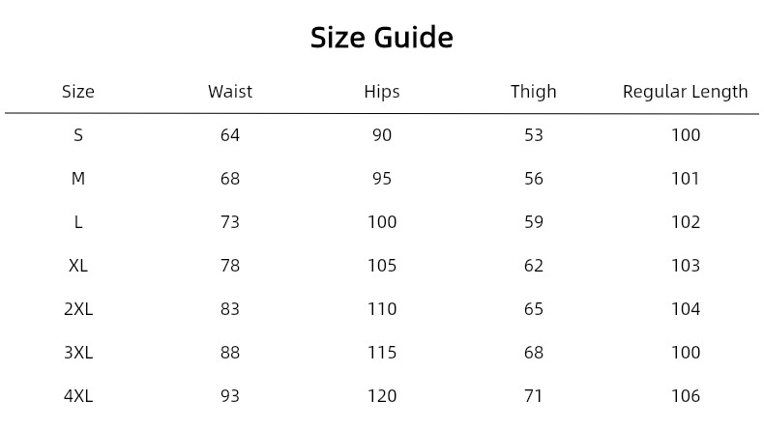
Task: Select the 4XL size row label
Action: click(x=78, y=396)
